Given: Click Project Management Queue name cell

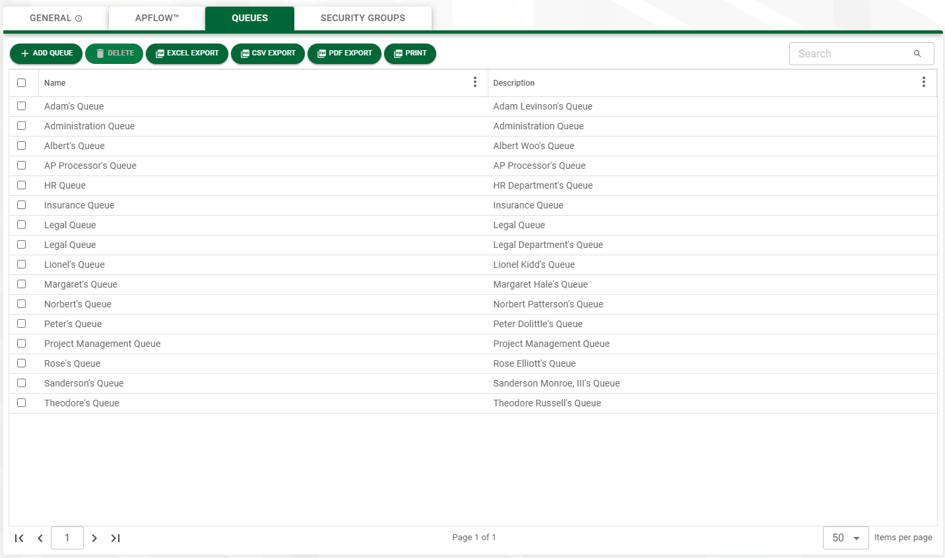Looking at the screenshot, I should point(102,344).
